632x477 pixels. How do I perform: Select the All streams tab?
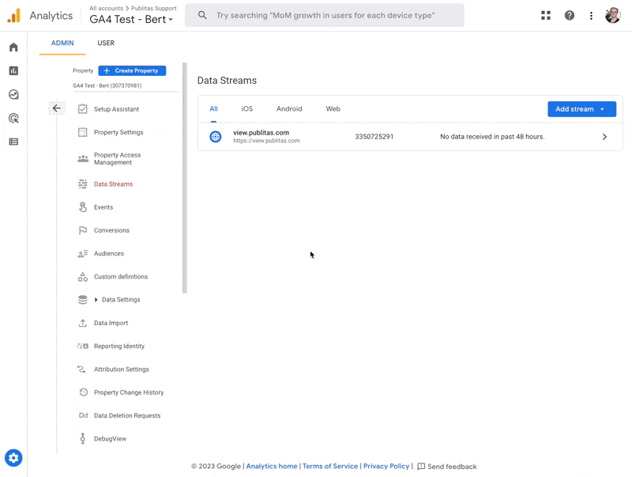point(213,109)
